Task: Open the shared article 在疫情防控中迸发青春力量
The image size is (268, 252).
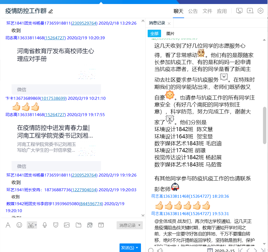Action: tap(55, 132)
